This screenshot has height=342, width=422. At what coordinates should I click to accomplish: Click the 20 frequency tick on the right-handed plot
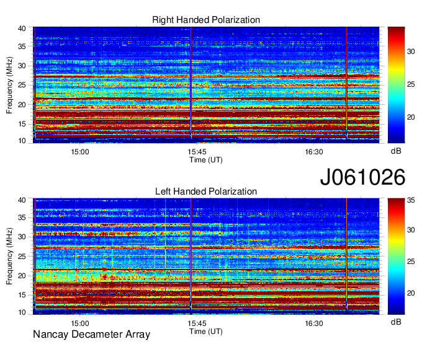tap(22, 105)
